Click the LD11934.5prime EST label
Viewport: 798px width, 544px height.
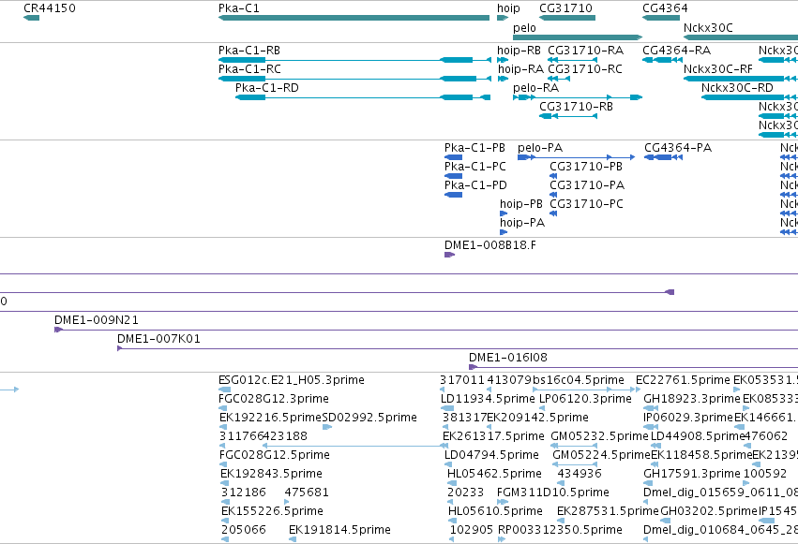(x=488, y=399)
